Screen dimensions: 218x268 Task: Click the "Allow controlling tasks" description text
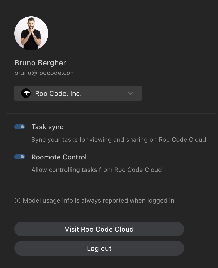(x=97, y=170)
